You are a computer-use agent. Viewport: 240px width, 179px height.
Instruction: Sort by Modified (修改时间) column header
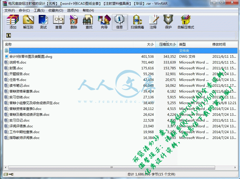click(224, 44)
